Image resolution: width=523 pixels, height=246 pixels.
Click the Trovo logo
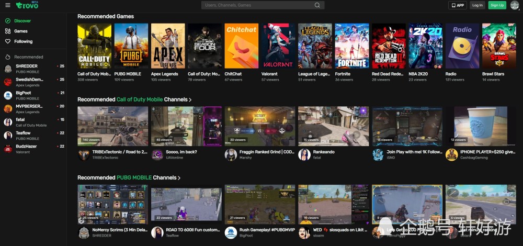[x=27, y=5]
